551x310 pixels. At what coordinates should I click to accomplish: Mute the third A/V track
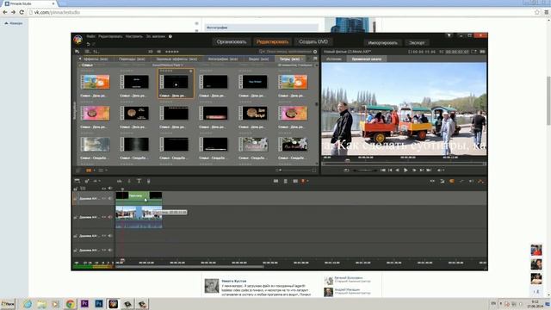tap(110, 235)
